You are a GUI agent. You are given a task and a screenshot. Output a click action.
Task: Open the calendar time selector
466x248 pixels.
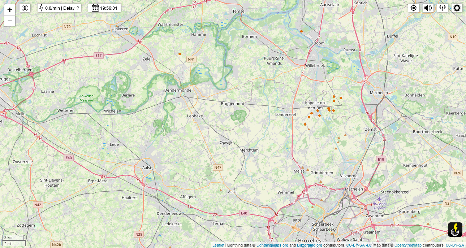tap(104, 8)
